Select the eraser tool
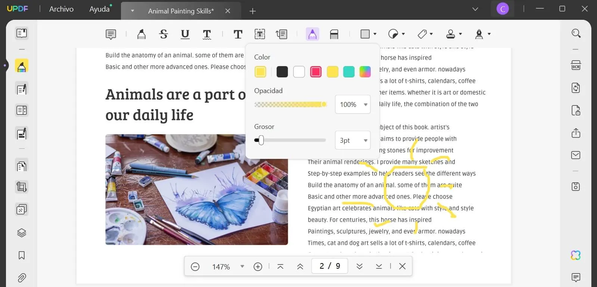Screen dimensions: 597x287 click(x=334, y=34)
